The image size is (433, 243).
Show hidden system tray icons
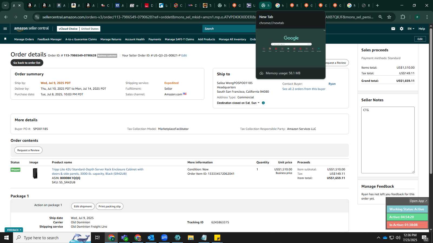tap(378, 238)
